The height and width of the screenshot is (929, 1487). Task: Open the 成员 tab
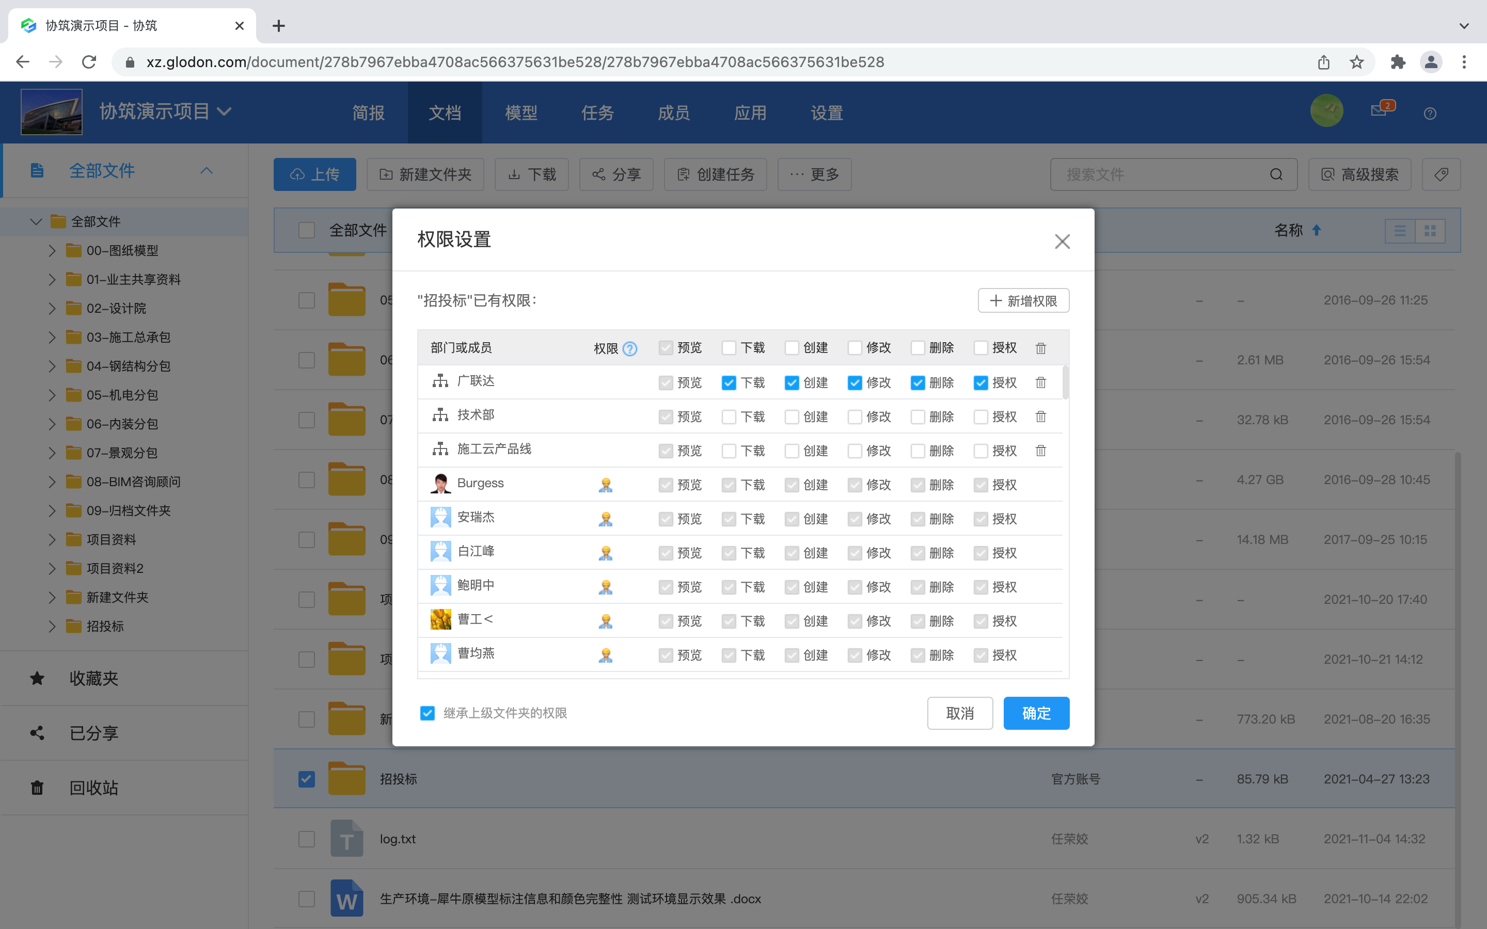coord(673,113)
